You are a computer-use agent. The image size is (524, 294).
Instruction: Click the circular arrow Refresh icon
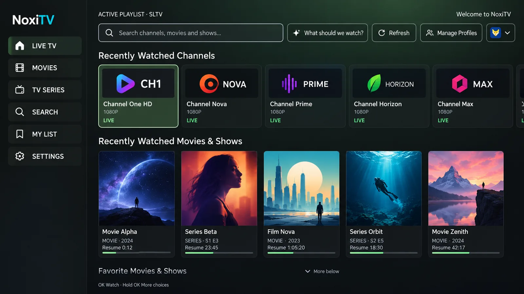coord(382,33)
